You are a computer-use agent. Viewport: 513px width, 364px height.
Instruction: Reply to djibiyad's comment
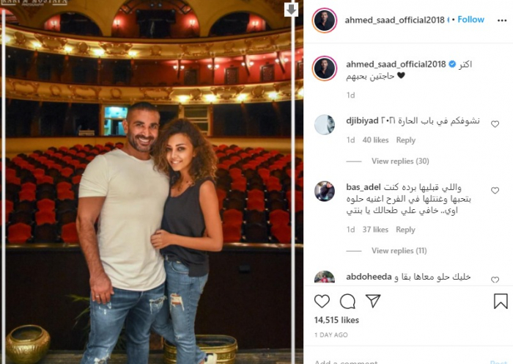click(x=405, y=140)
